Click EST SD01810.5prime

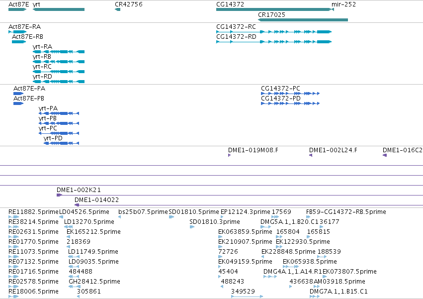tap(171, 217)
